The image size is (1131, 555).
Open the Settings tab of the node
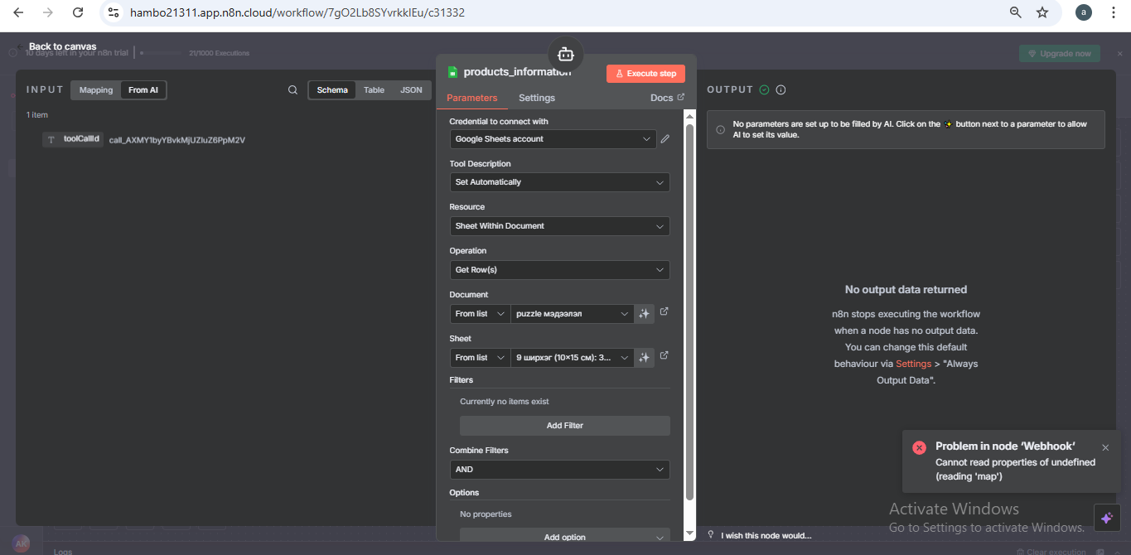point(536,98)
